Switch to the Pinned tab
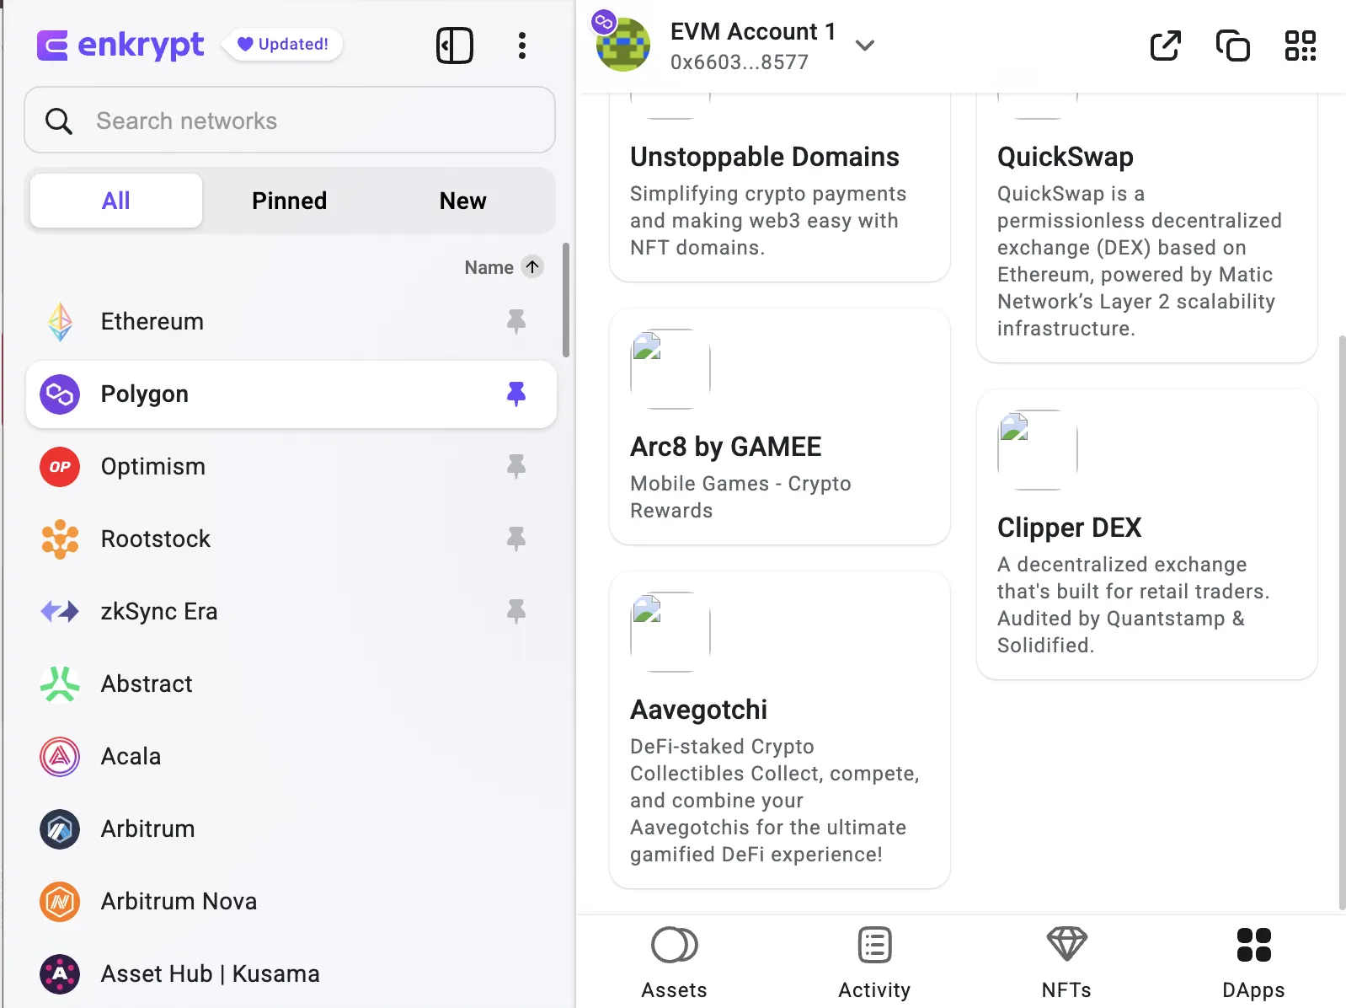Viewport: 1346px width, 1008px height. coord(289,201)
